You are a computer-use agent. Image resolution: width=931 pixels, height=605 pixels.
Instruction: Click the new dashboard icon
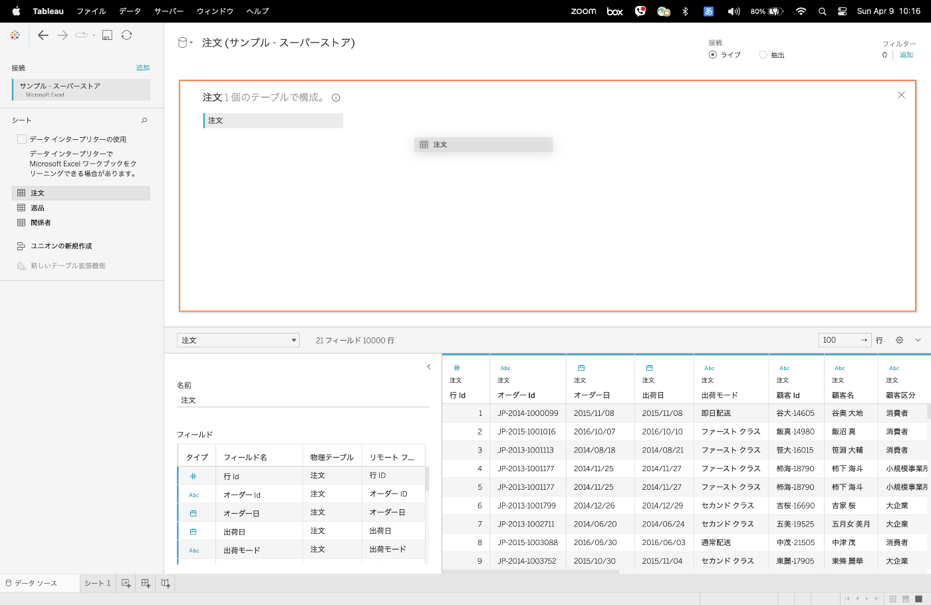point(146,583)
